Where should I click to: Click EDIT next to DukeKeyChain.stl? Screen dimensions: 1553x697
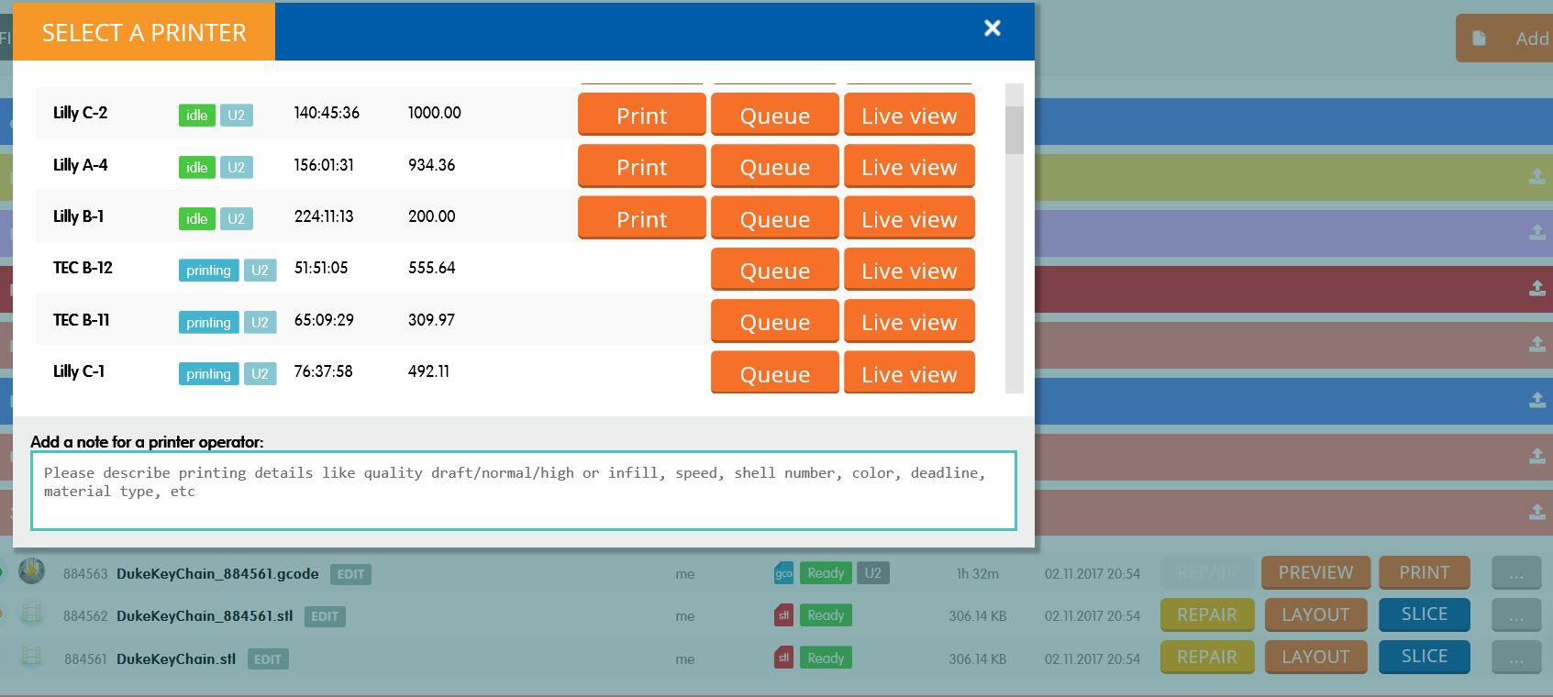click(x=268, y=659)
